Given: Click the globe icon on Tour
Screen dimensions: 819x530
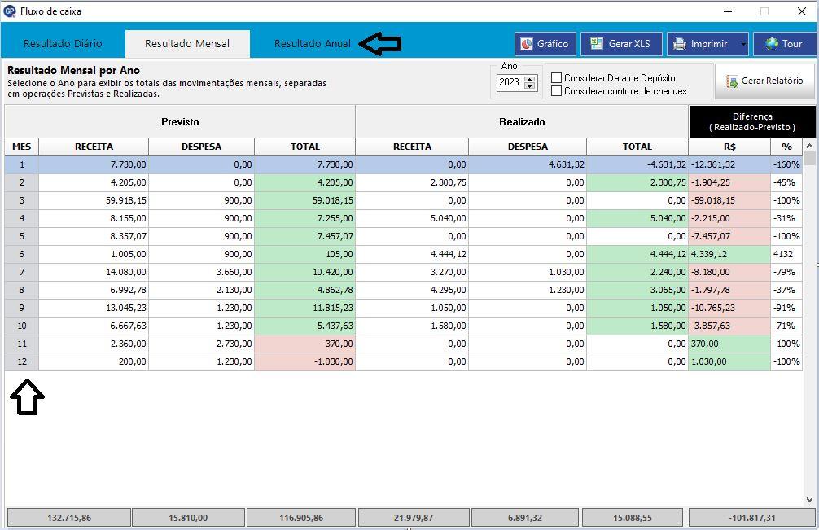Looking at the screenshot, I should tap(772, 44).
